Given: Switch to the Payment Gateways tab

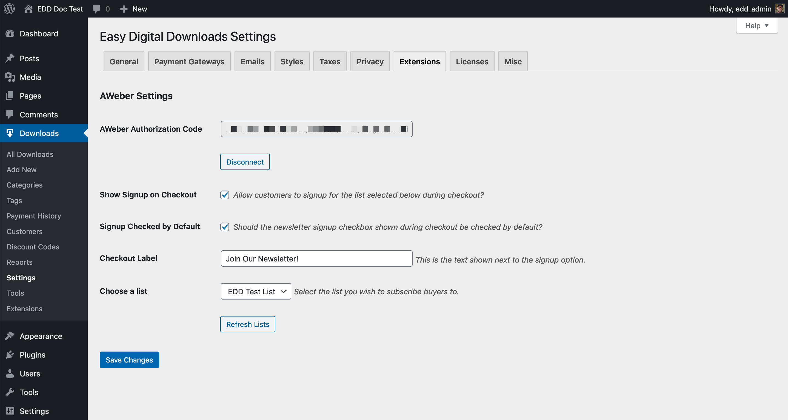Looking at the screenshot, I should [x=189, y=61].
